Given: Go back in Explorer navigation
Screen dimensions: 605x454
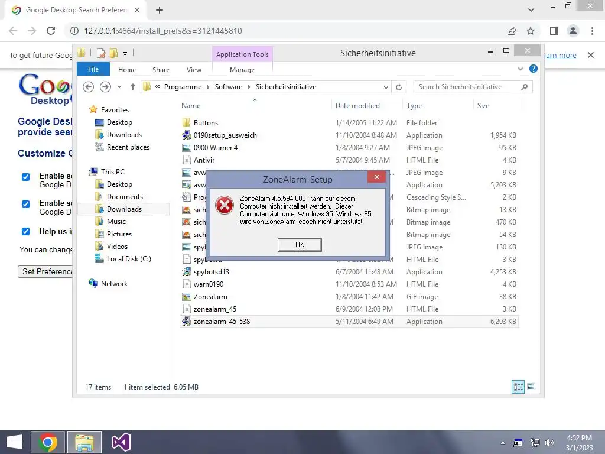Looking at the screenshot, I should point(89,87).
